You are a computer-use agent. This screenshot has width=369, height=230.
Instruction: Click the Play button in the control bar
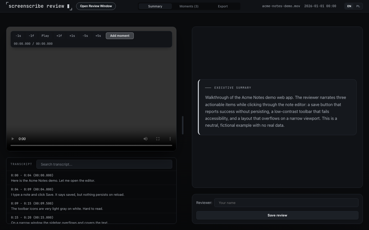[x=45, y=36]
